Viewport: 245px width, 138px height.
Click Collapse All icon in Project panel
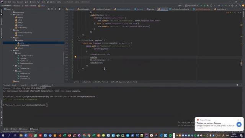tap(55, 9)
